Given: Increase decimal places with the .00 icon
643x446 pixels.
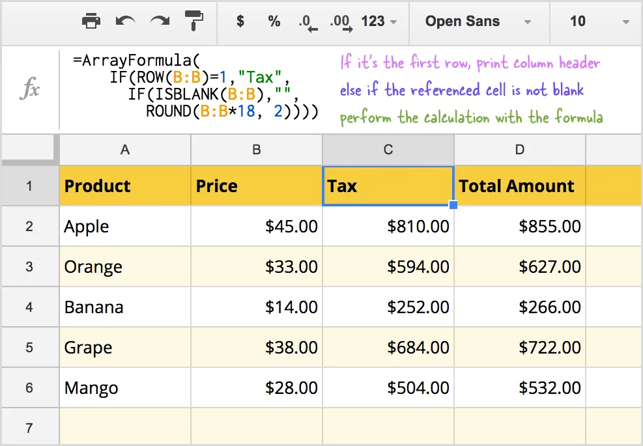Looking at the screenshot, I should tap(341, 20).
